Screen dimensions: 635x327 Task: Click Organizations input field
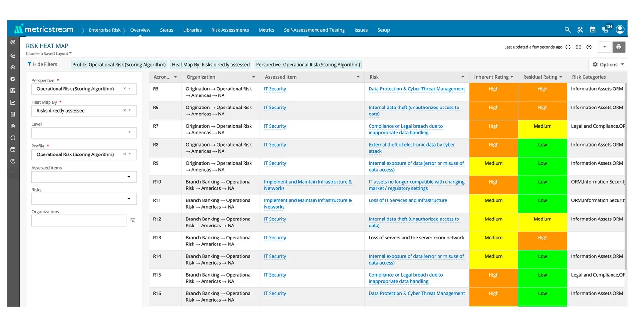(x=79, y=220)
